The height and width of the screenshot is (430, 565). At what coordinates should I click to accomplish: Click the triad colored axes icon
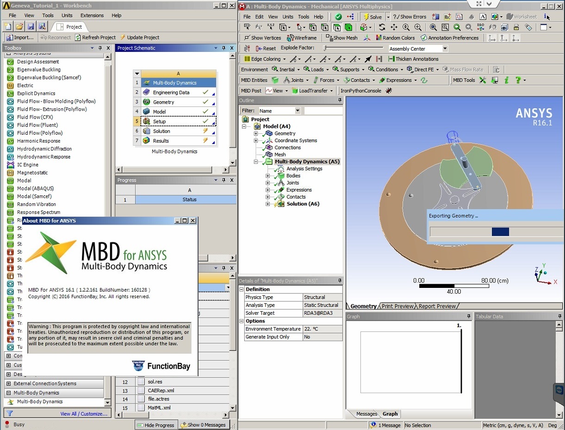pos(367,37)
